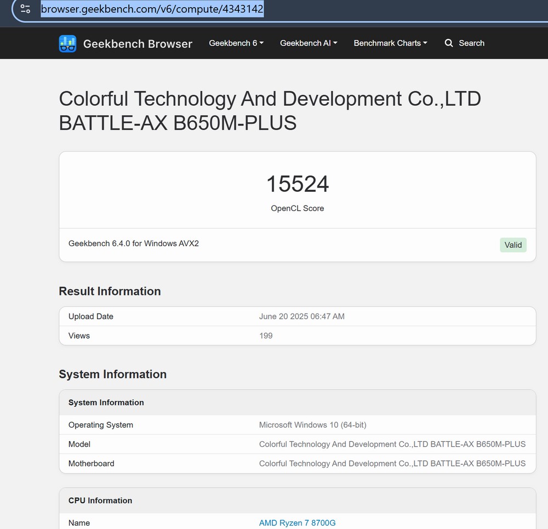548x529 pixels.
Task: Select the Search text in navigation bar
Action: pos(471,43)
